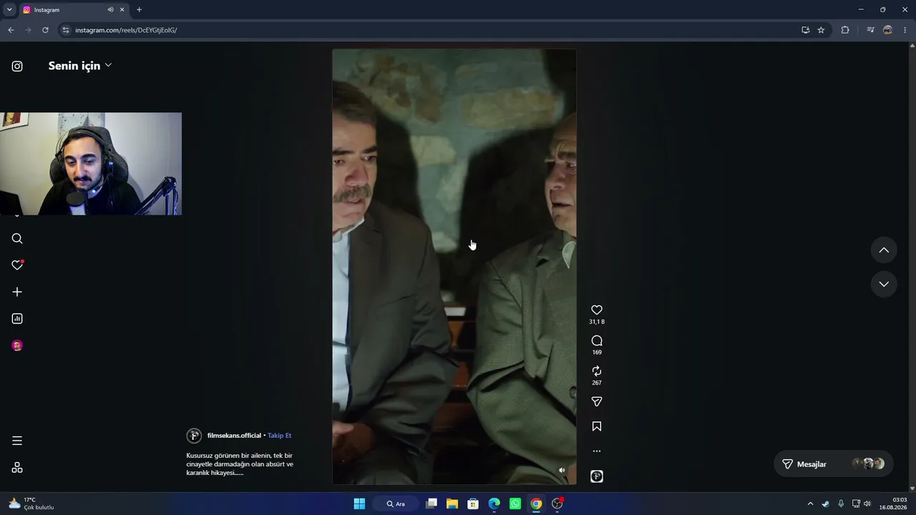
Task: Open WhatsApp from the taskbar
Action: [515, 504]
